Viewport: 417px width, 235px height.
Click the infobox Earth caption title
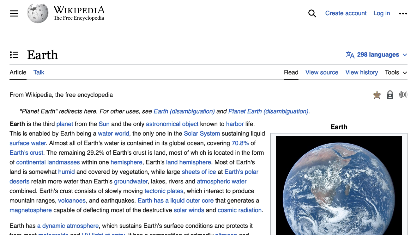point(339,127)
